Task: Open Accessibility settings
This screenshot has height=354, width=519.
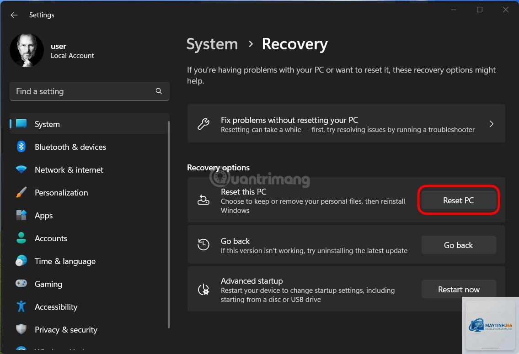Action: click(89, 306)
